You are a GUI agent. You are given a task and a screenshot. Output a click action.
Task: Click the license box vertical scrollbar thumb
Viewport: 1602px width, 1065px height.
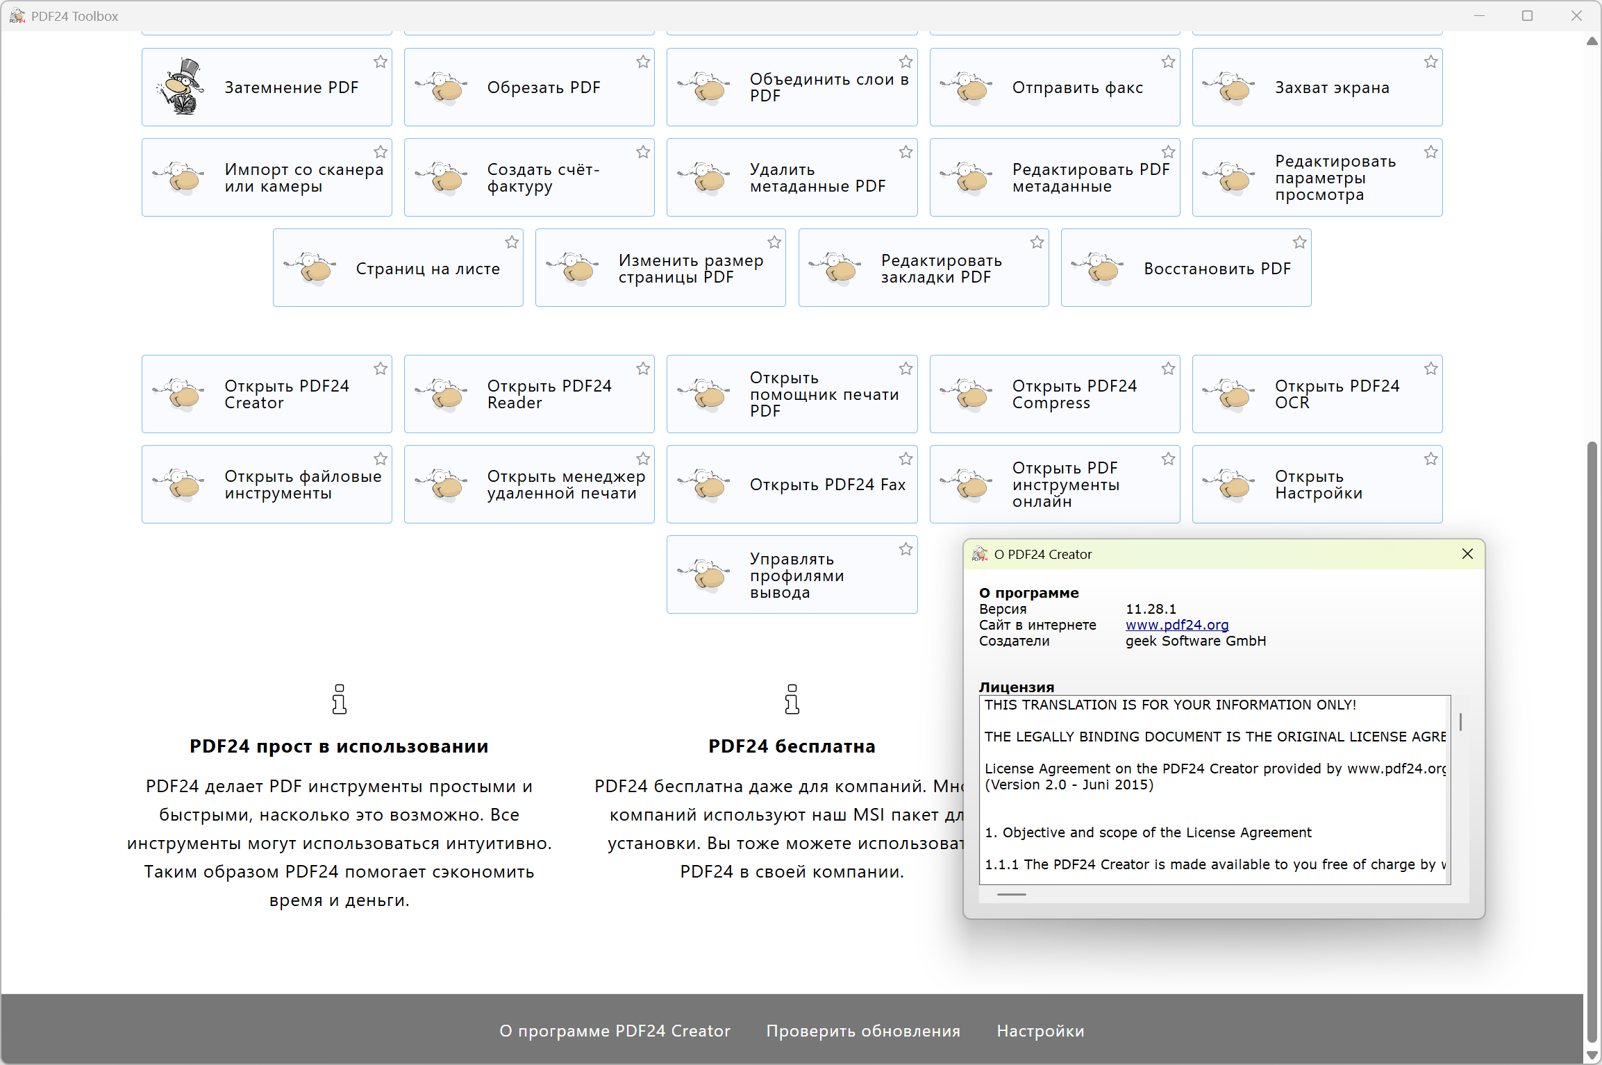pyautogui.click(x=1460, y=722)
